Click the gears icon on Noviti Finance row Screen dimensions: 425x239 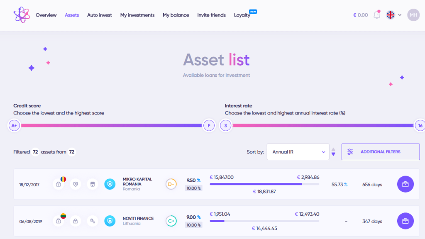tap(93, 221)
